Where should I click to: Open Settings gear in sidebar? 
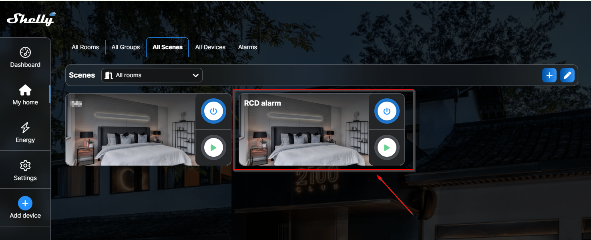[x=25, y=166]
